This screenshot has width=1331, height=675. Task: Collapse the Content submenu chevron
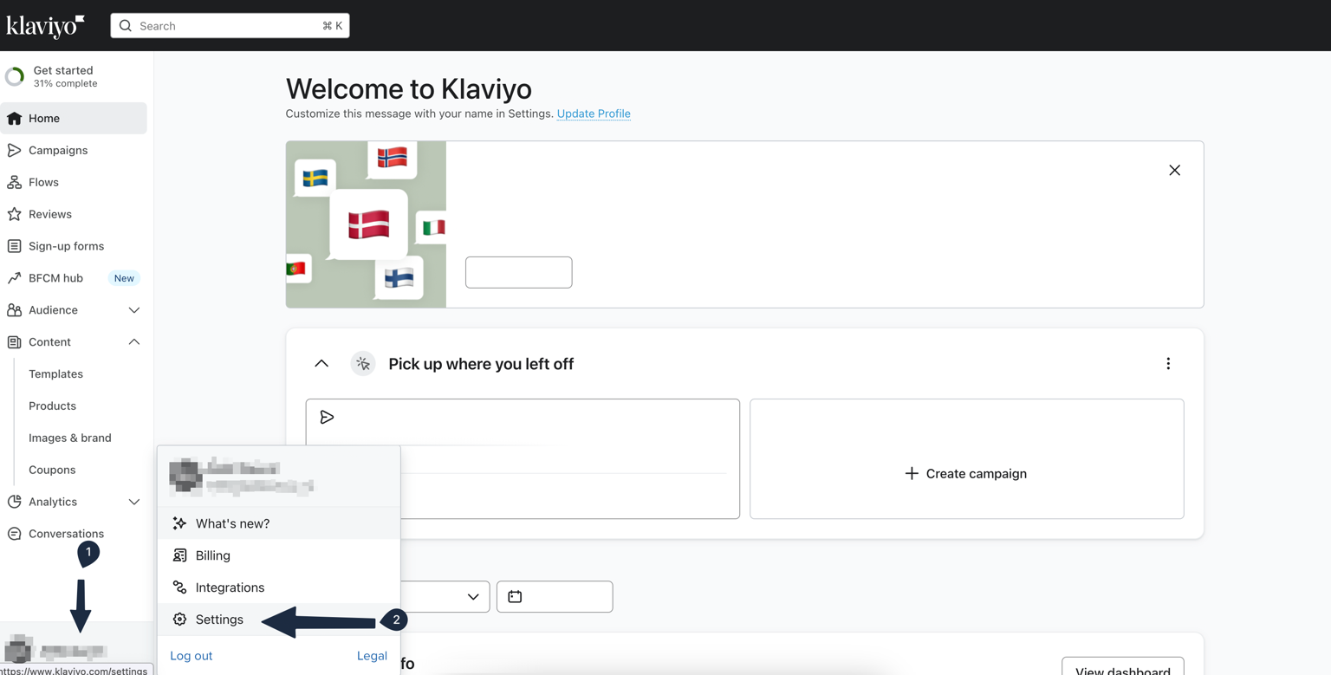pos(134,342)
